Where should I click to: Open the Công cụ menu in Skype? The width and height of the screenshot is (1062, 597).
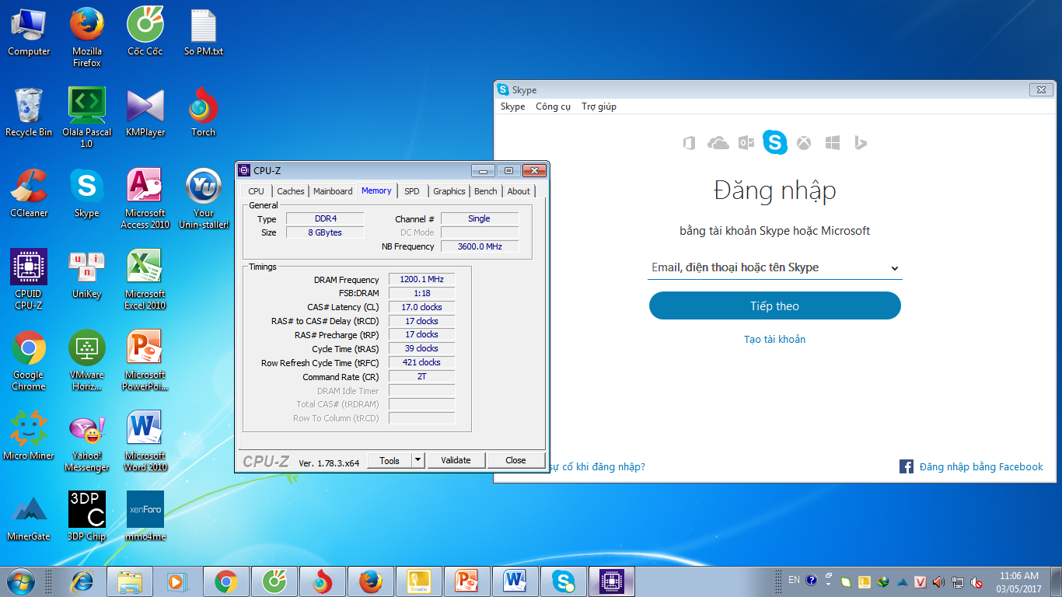click(553, 106)
